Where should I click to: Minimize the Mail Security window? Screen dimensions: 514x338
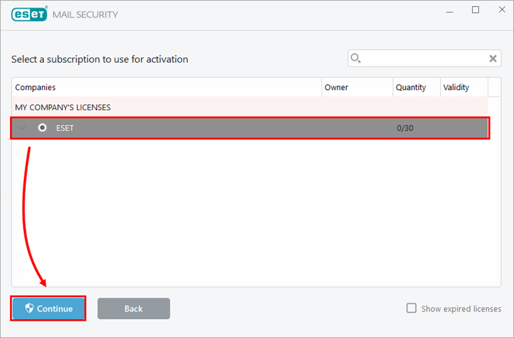point(449,10)
